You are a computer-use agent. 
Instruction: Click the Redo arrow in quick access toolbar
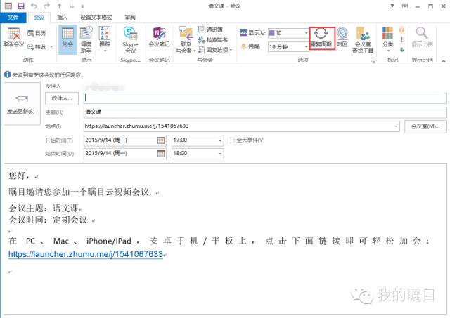[x=46, y=6]
